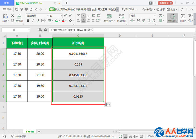
Task: Toggle eye protection mode icon in status bar
Action: tap(141, 136)
